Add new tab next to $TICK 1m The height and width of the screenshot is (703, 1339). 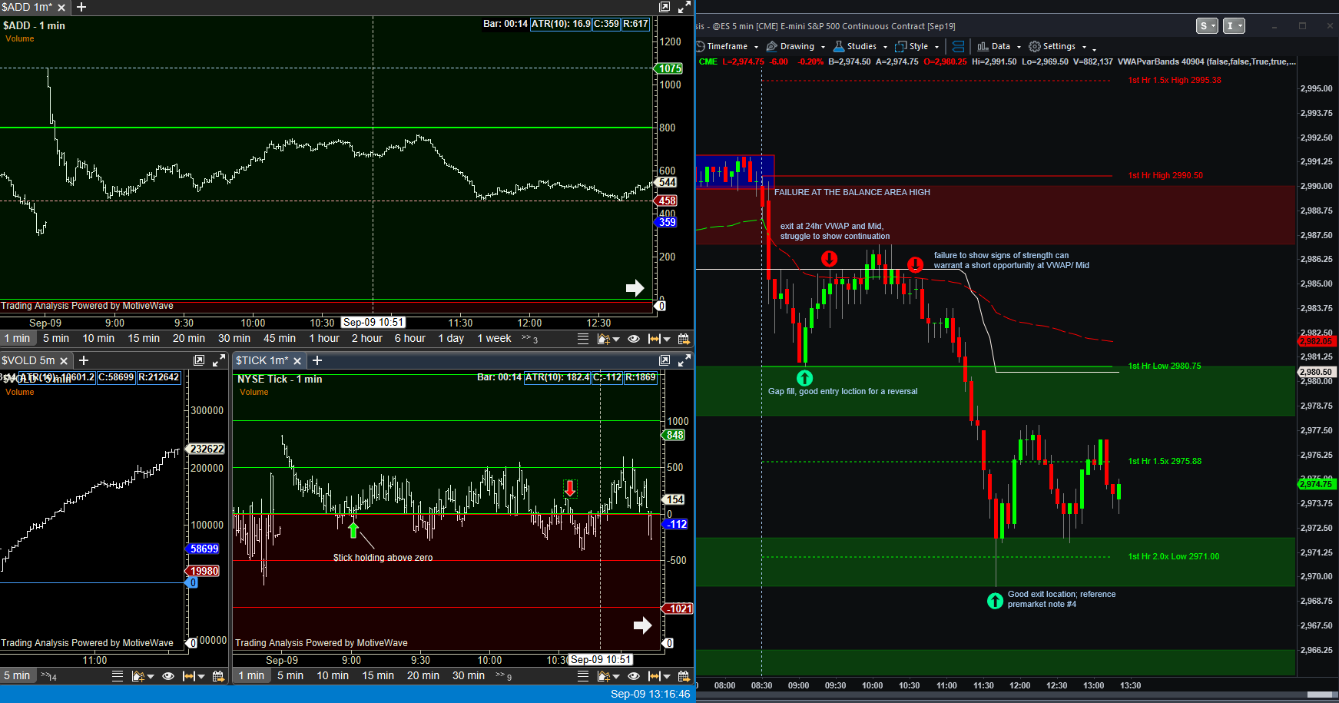click(317, 360)
